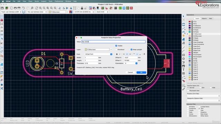The height and width of the screenshot is (124, 221).
Task: Open the File menu
Action: click(x=14, y=1)
